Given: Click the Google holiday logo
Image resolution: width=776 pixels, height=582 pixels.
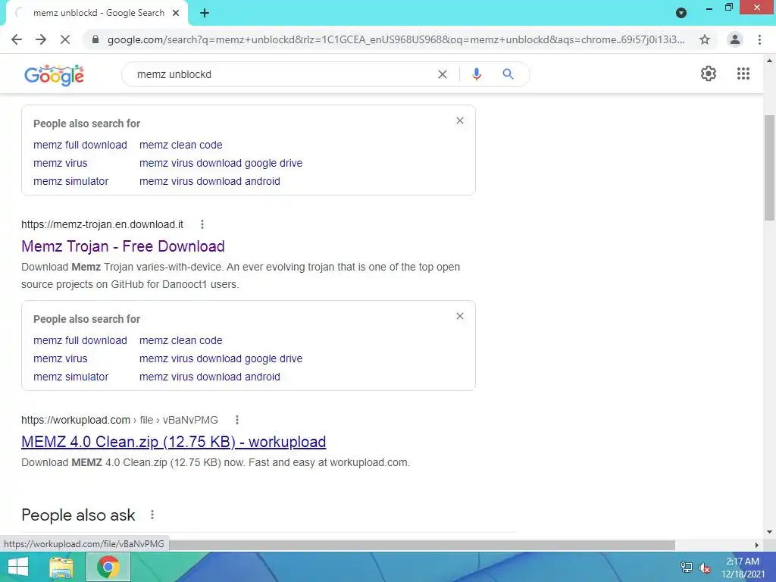Looking at the screenshot, I should 54,75.
